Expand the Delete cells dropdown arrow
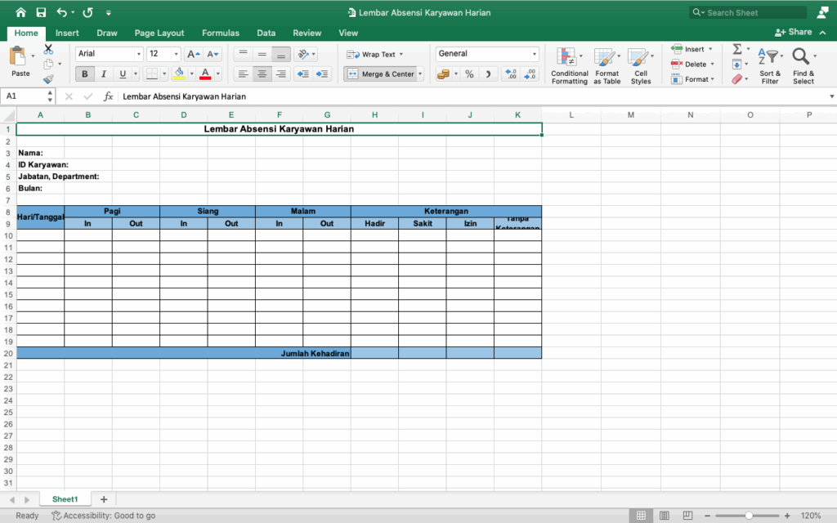Viewport: 837px width, 523px height. point(712,64)
